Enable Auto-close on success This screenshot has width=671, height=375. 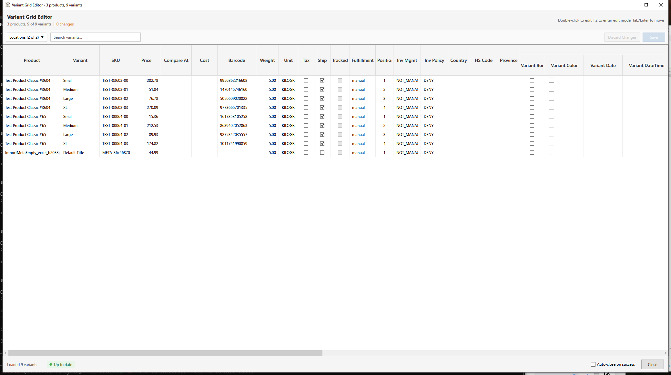click(593, 364)
